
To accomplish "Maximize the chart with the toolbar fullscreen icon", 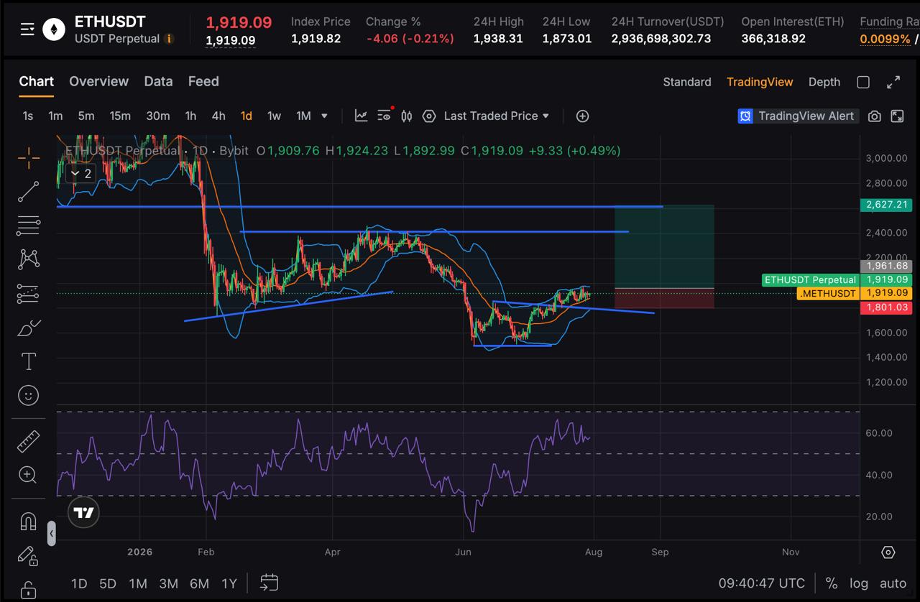I will coord(897,116).
